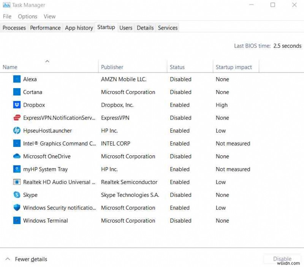This screenshot has height=267, width=304.
Task: Switch to the Services tab
Action: click(168, 28)
